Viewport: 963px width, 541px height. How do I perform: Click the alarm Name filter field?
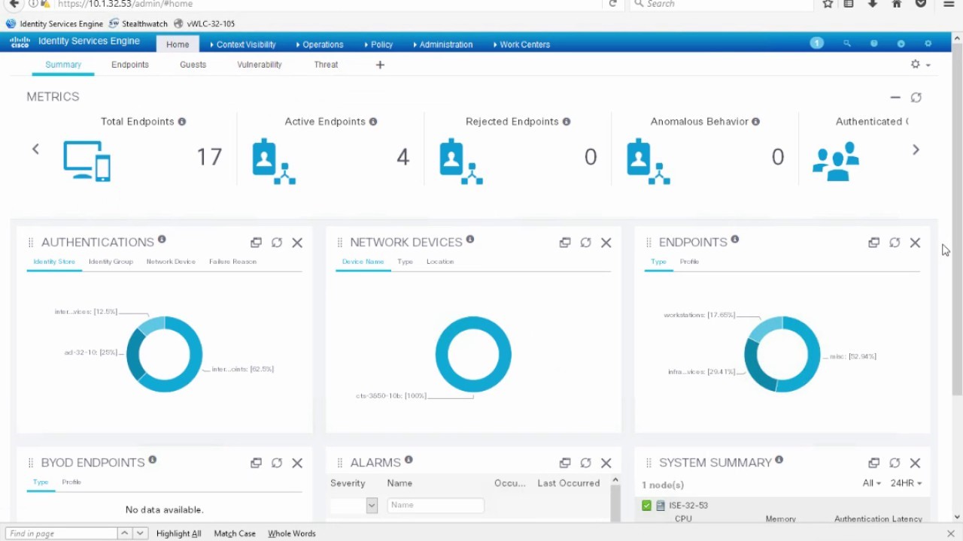tap(436, 505)
